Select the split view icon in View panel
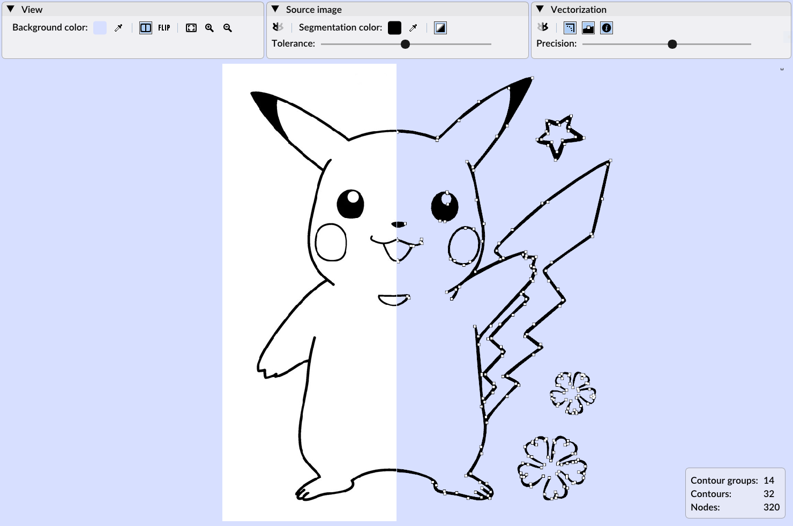The image size is (793, 526). coord(146,27)
